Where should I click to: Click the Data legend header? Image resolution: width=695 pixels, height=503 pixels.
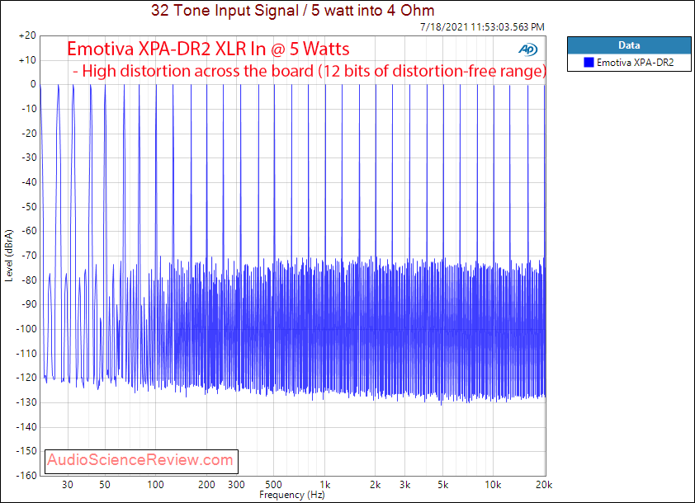coord(629,45)
